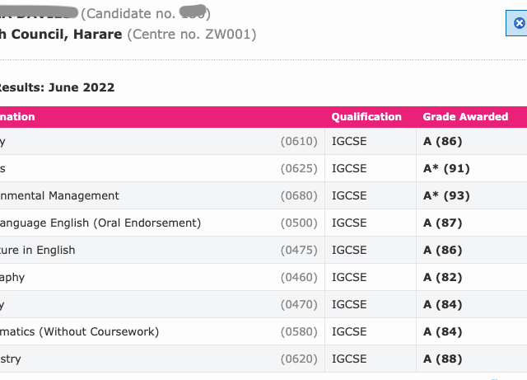
Task: Click the IGCSE cell in the 0620 row
Action: click(x=348, y=359)
